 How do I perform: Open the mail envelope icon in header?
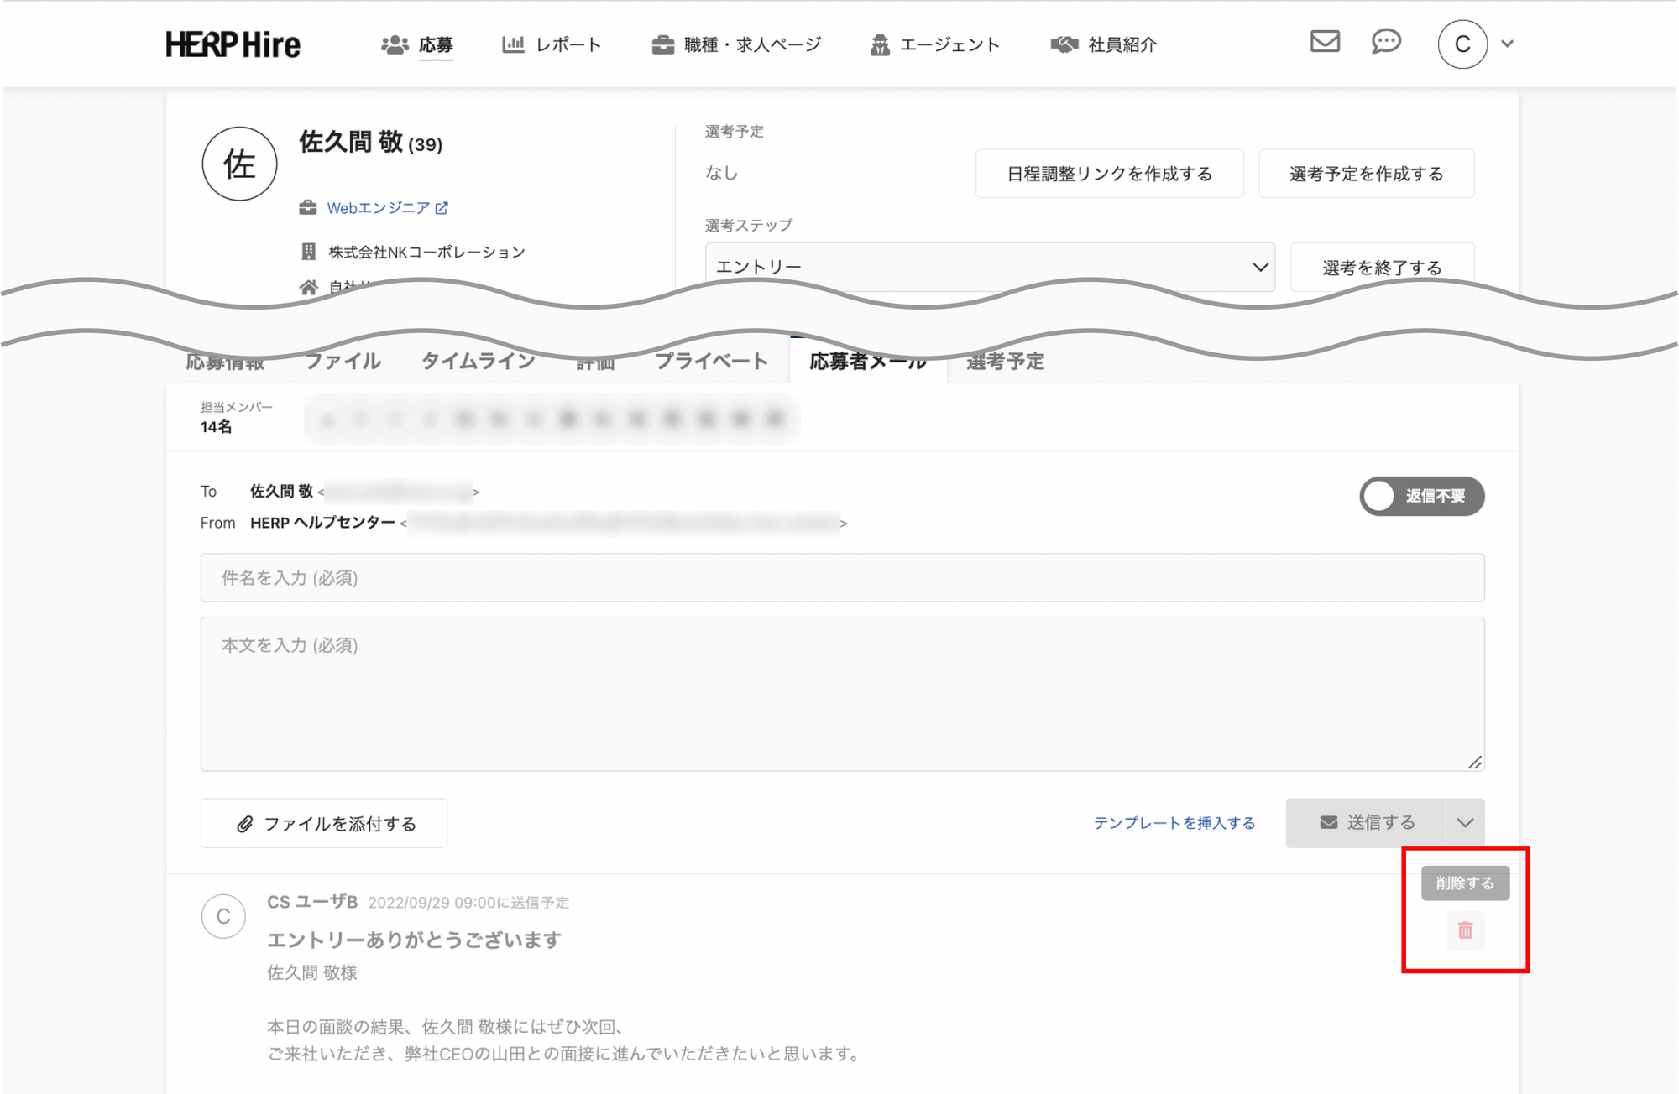1325,41
